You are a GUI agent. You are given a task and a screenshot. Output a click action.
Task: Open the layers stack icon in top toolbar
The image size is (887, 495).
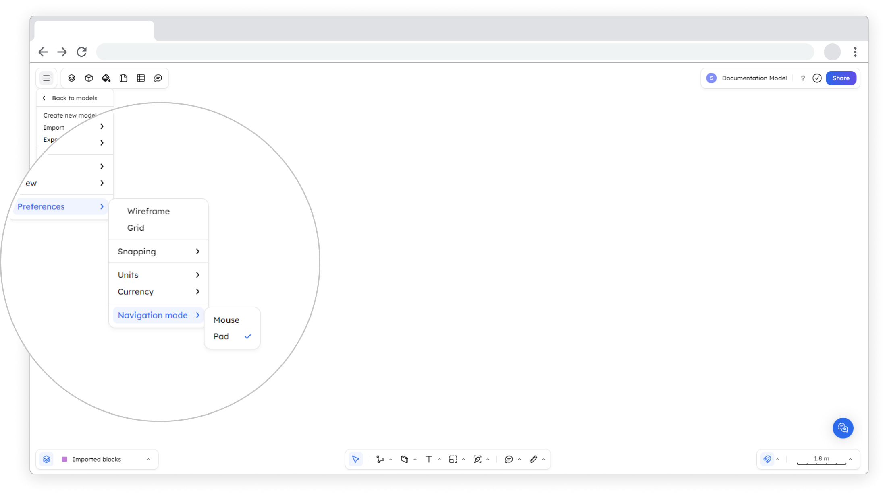(x=71, y=78)
